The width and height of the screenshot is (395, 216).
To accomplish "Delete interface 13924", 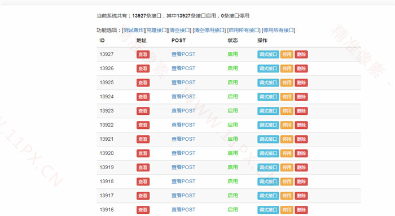I will [x=301, y=97].
